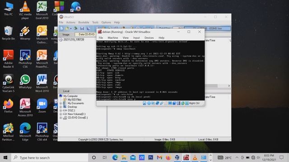Open UltraISO Actions menu
289x162 pixels.
click(x=70, y=22)
